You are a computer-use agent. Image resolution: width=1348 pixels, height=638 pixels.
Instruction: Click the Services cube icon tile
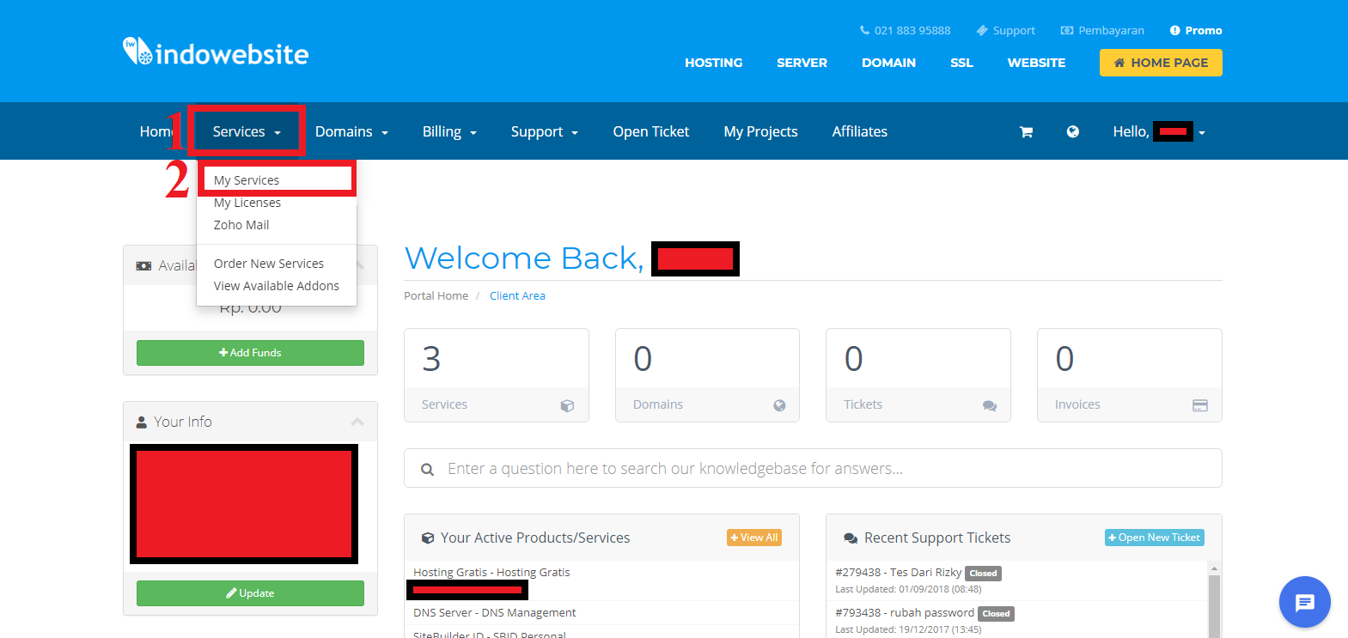click(x=567, y=405)
